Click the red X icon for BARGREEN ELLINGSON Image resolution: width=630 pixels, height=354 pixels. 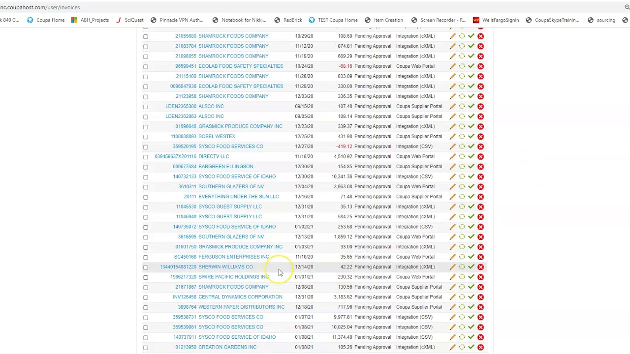(x=480, y=167)
